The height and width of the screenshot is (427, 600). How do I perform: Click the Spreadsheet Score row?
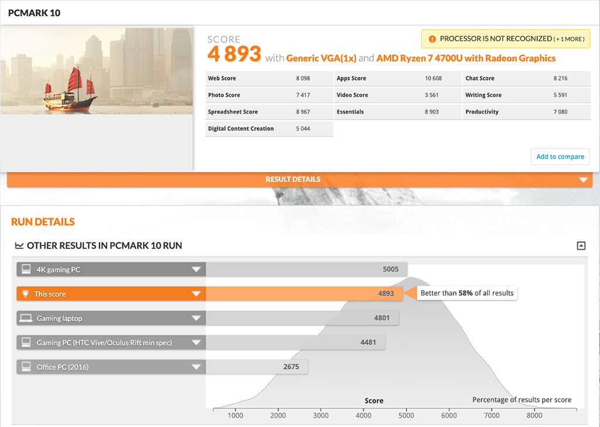click(x=270, y=112)
